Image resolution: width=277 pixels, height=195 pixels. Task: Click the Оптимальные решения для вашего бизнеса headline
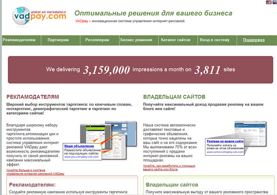[153, 13]
